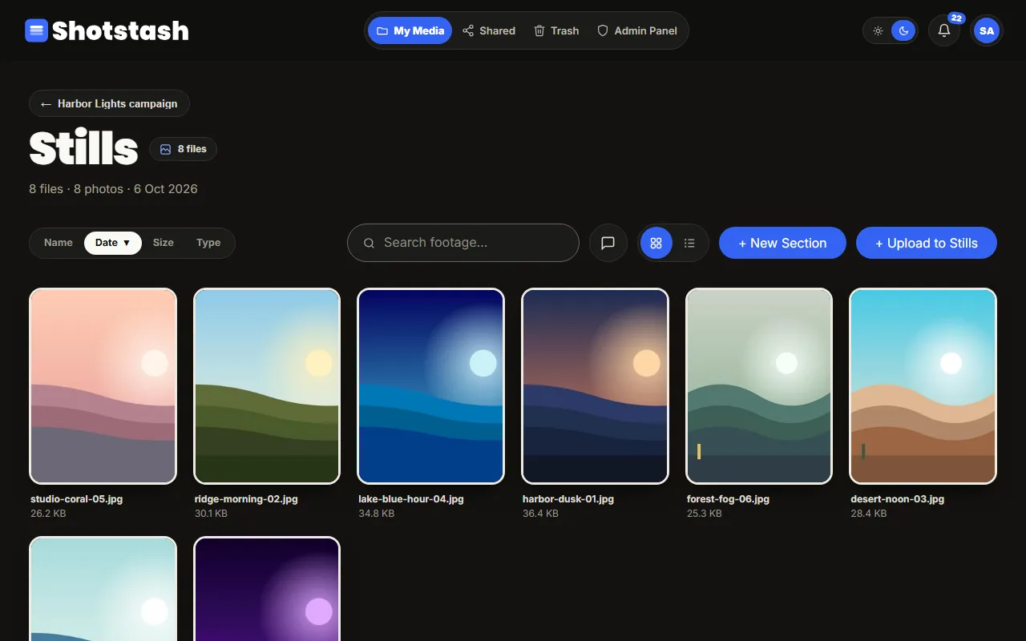1026x641 pixels.
Task: Click the lake-blue-hour-04.jpg file name
Action: coord(411,498)
